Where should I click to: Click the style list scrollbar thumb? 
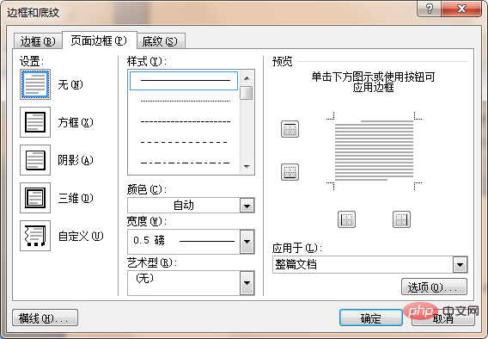(247, 93)
